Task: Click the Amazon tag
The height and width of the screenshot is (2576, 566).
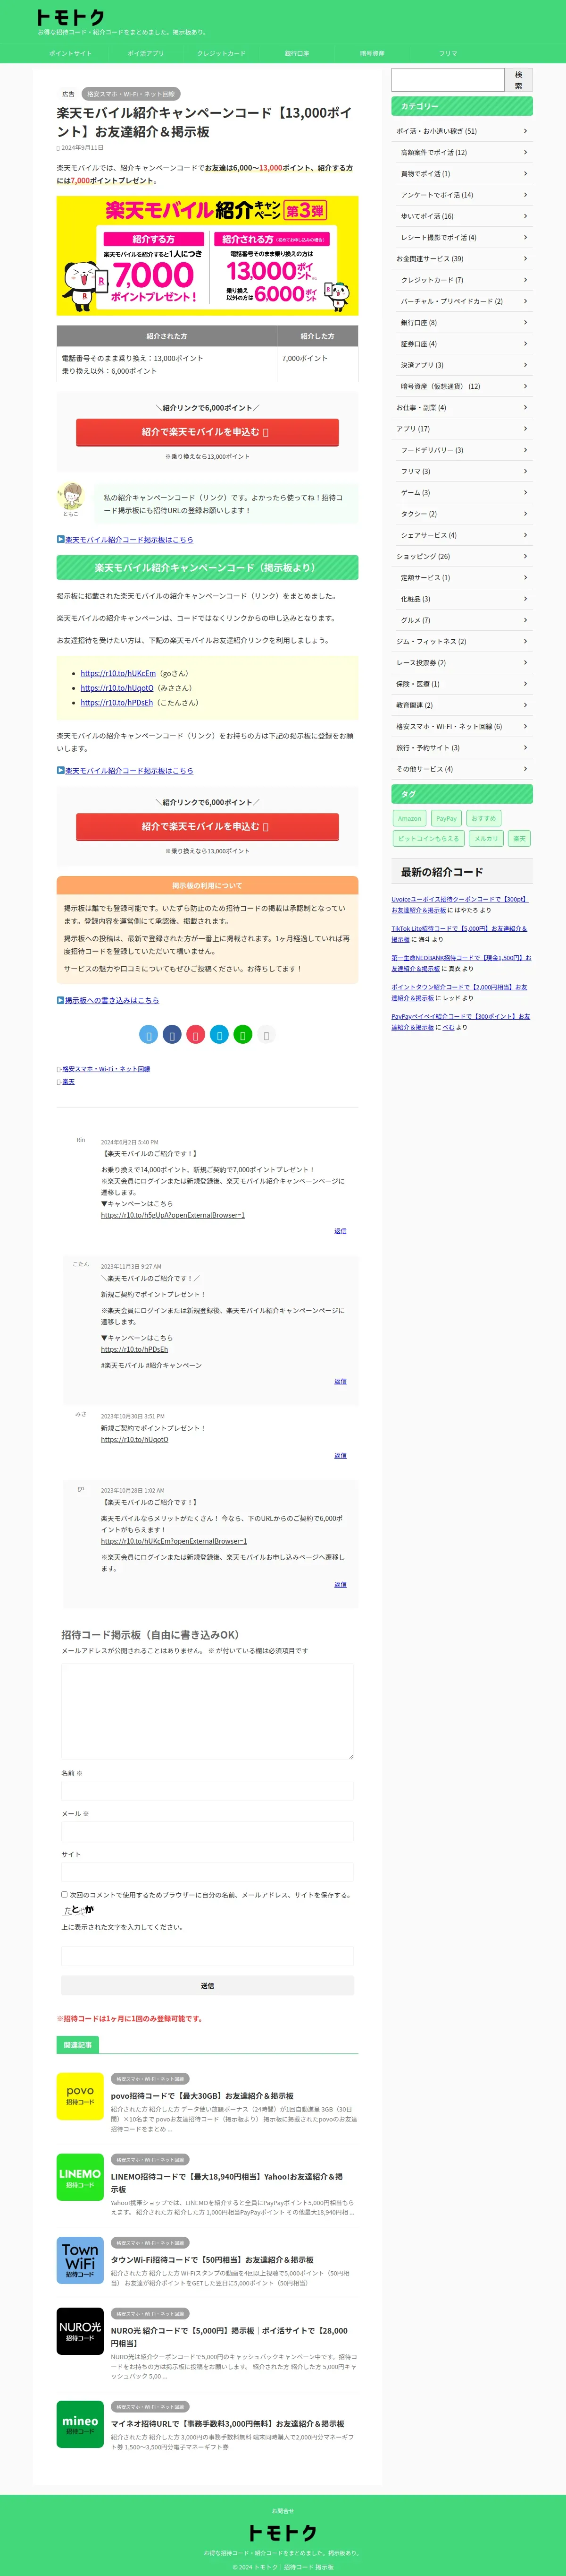Action: point(409,818)
